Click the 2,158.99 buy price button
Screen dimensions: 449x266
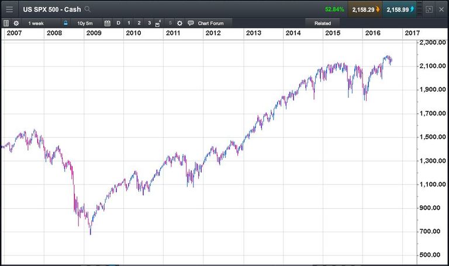(x=400, y=9)
